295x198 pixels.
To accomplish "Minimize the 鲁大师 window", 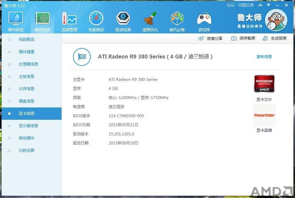I will [x=277, y=5].
